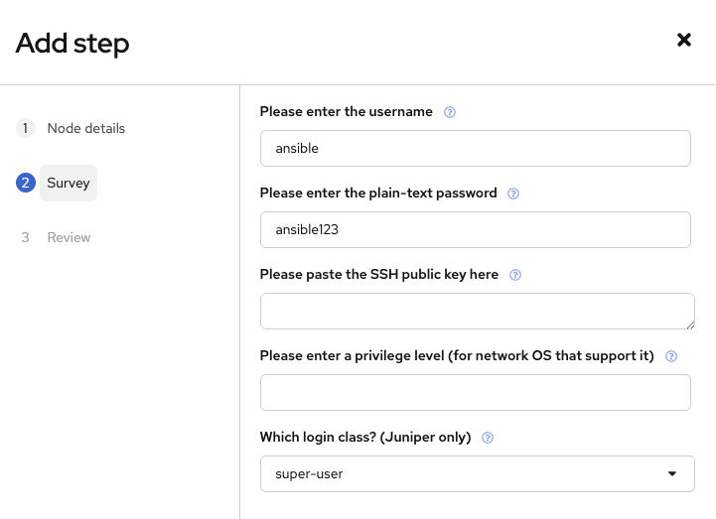Click the SSH public key text area
Image resolution: width=716 pixels, height=519 pixels.
(x=478, y=311)
